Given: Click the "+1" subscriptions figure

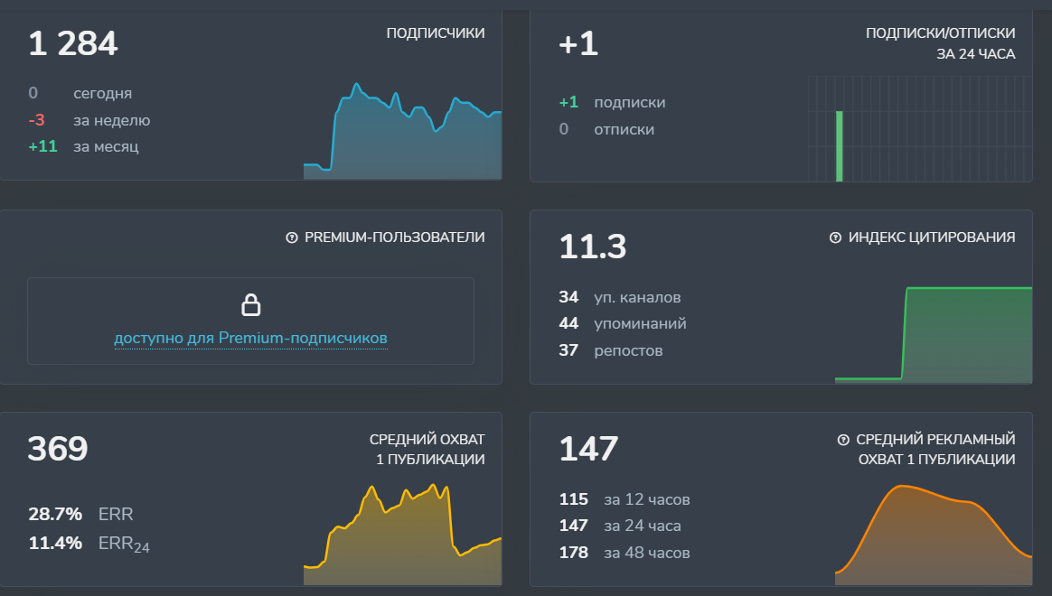Looking at the screenshot, I should point(578,43).
